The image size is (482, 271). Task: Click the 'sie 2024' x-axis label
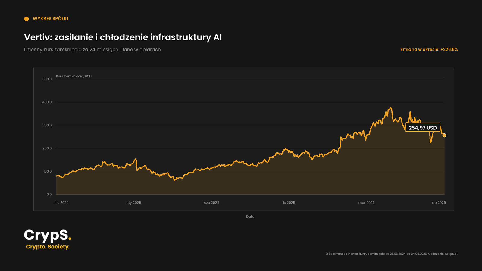(x=61, y=203)
